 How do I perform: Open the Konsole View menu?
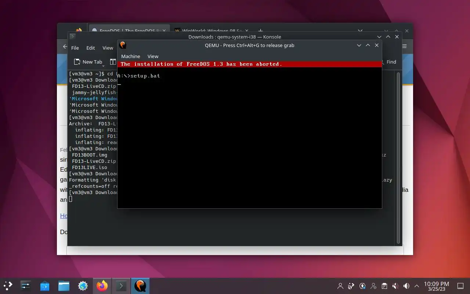pos(108,48)
